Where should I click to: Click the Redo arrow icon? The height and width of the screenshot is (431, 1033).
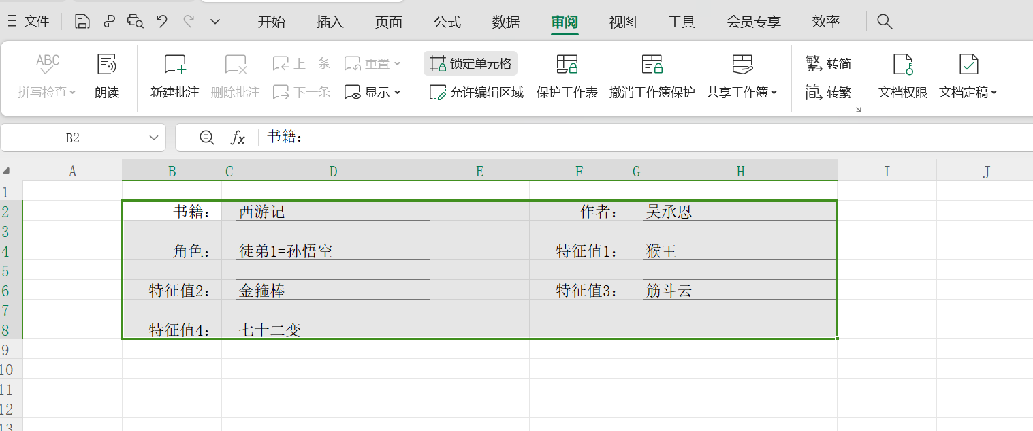tap(189, 22)
